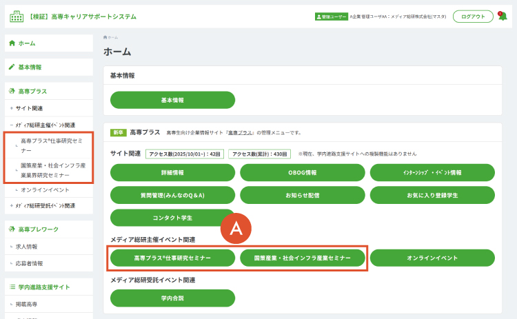Click the icon beside 高専プレワーク sidebar heading
This screenshot has width=517, height=319.
click(12, 229)
